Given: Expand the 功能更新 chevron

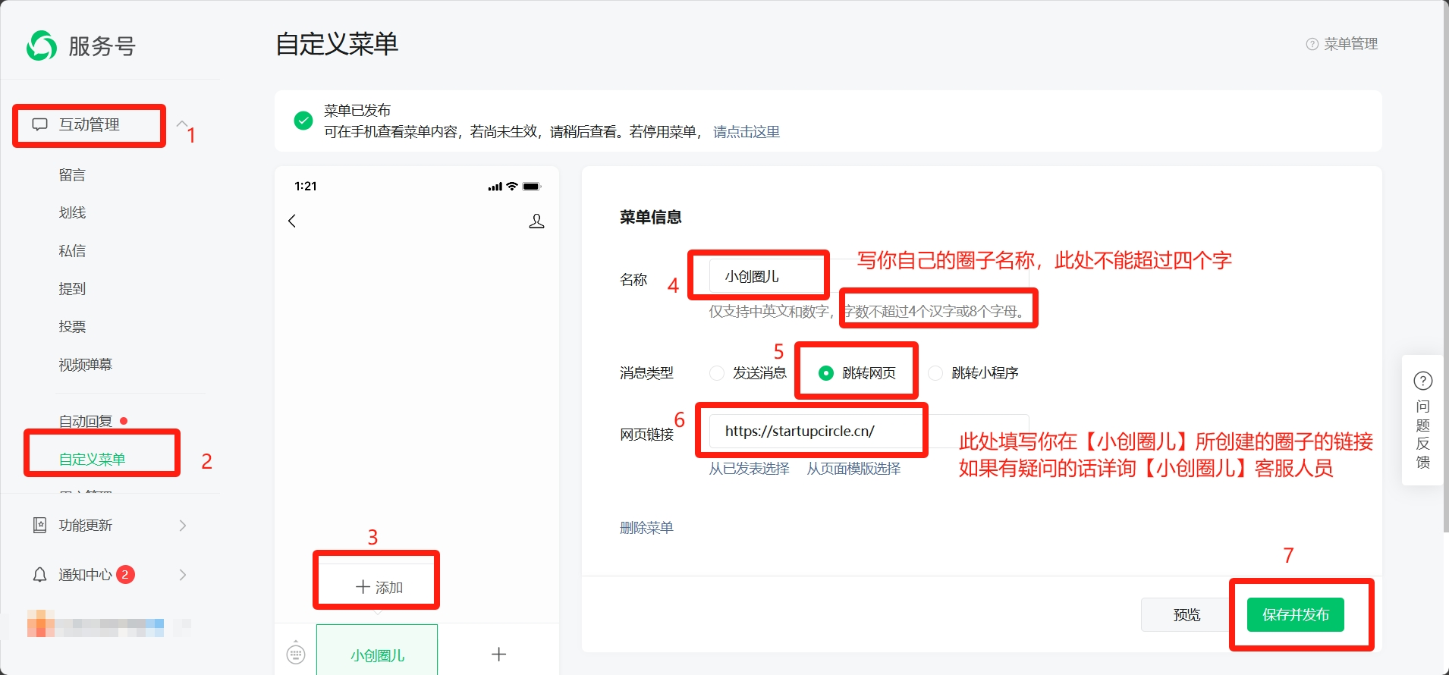Looking at the screenshot, I should coord(182,525).
